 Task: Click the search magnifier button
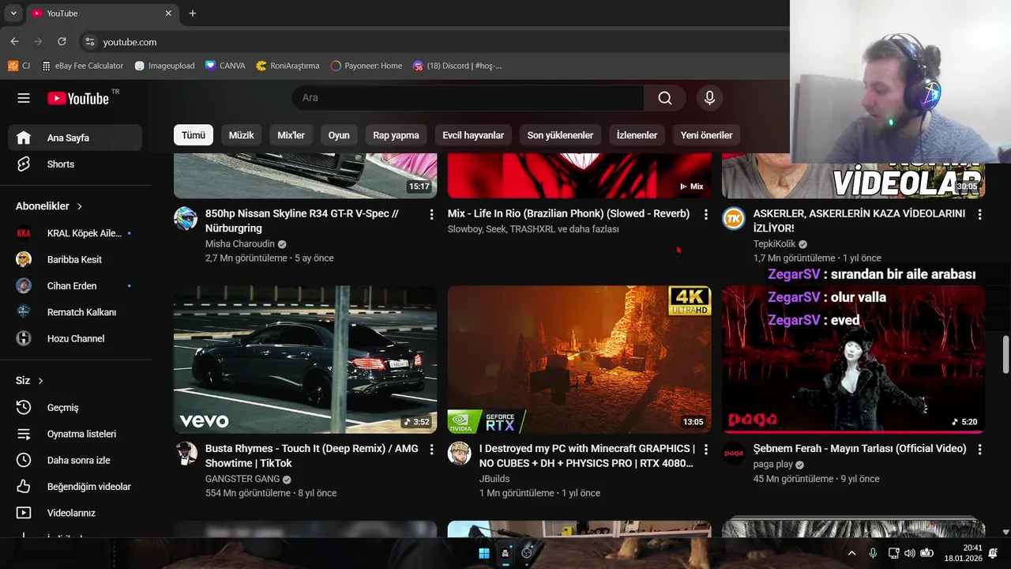pyautogui.click(x=665, y=98)
